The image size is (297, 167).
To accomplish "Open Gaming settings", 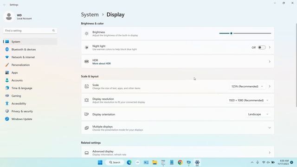I will [30, 96].
